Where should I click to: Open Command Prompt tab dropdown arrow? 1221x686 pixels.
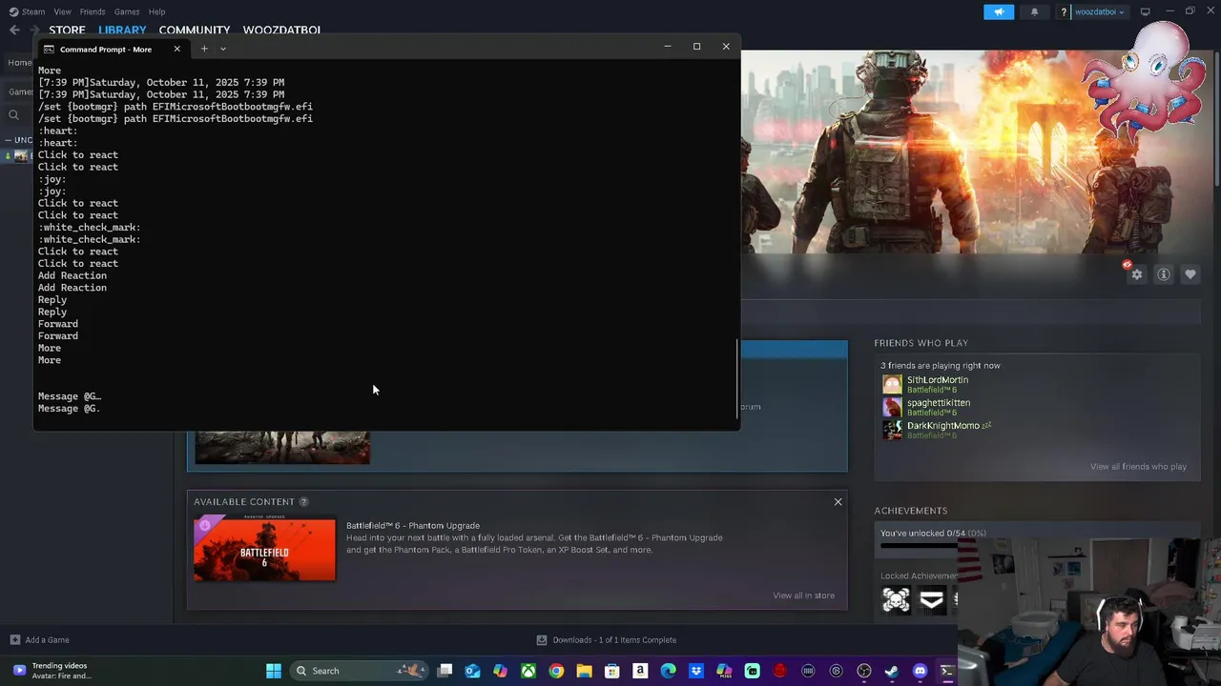point(223,49)
